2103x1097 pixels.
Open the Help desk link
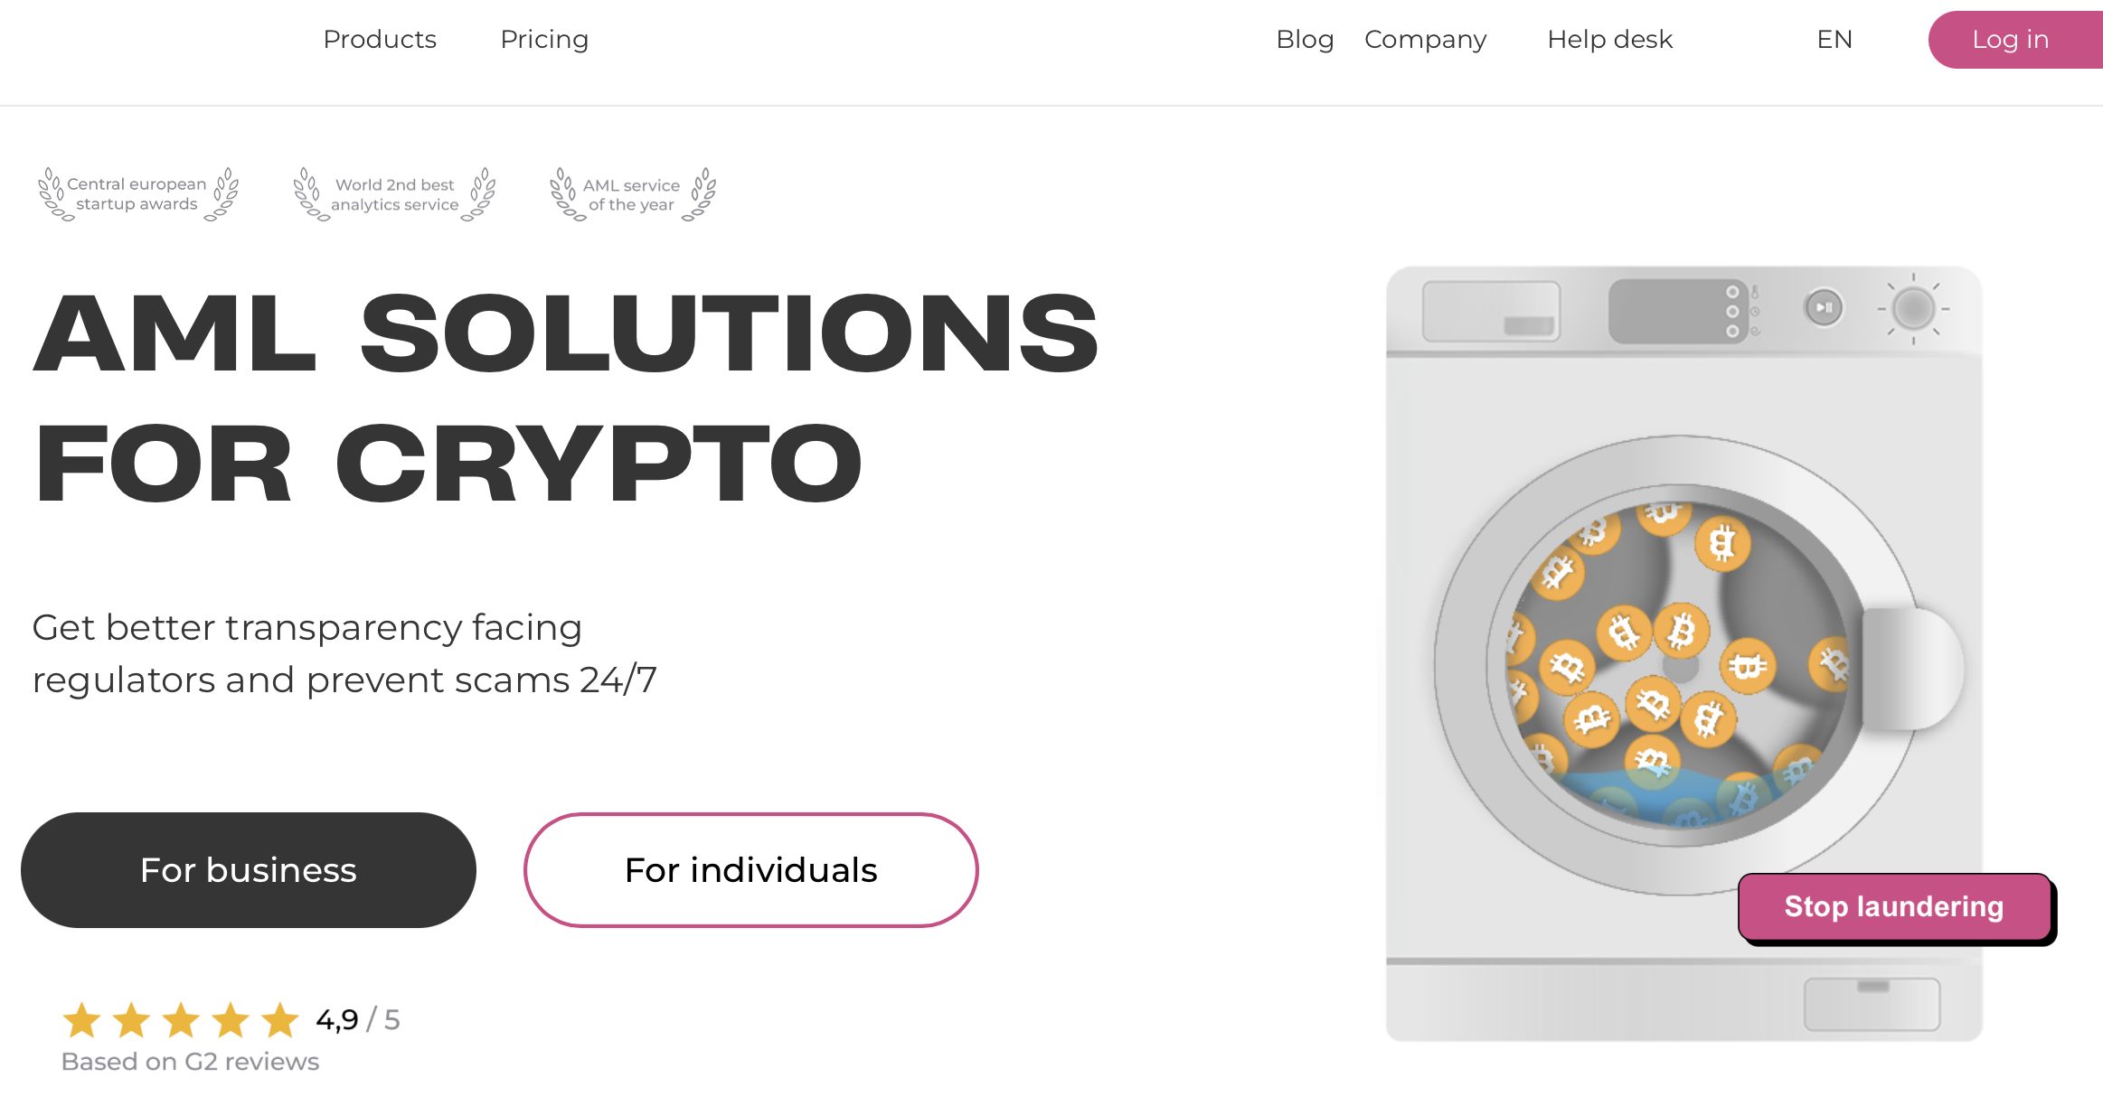click(x=1609, y=40)
